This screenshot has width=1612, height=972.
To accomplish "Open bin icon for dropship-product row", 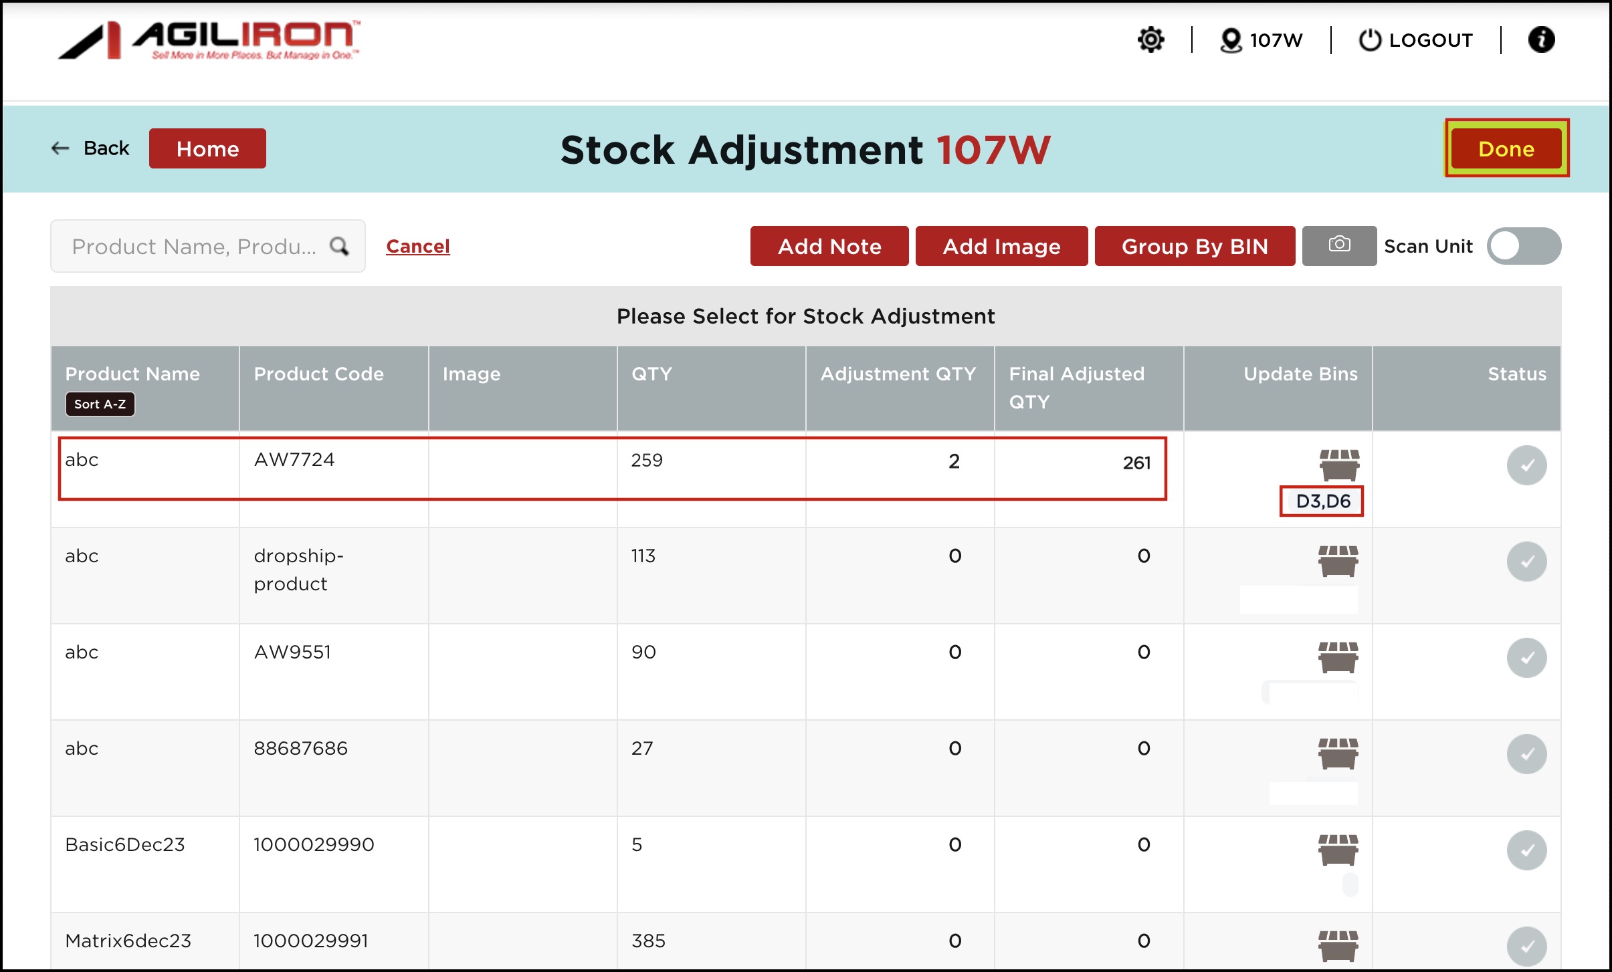I will [1338, 561].
